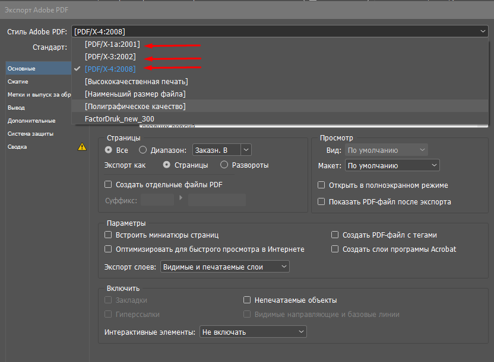Open Метки и выпуск за обрез section
This screenshot has width=494, height=362.
pyautogui.click(x=39, y=95)
